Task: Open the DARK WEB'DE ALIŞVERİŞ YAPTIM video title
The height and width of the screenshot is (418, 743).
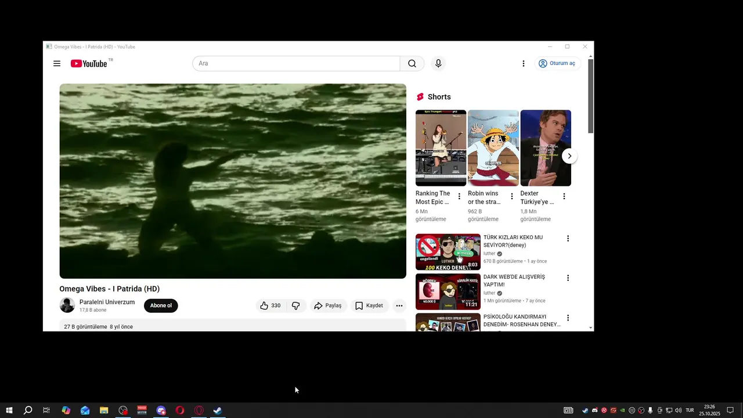Action: coord(514,281)
